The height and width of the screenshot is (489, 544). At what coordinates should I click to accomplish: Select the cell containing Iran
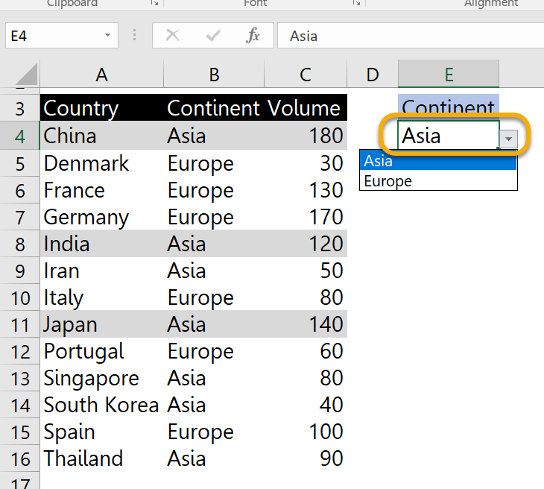click(x=102, y=271)
